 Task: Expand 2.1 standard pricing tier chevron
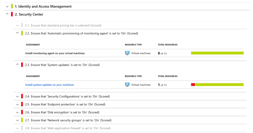17,25
